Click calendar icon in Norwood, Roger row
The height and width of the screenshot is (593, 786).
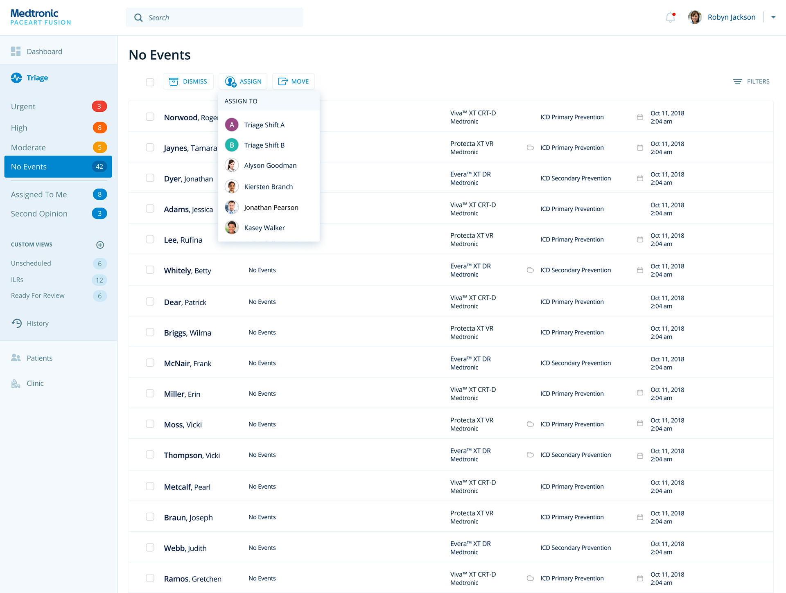640,117
